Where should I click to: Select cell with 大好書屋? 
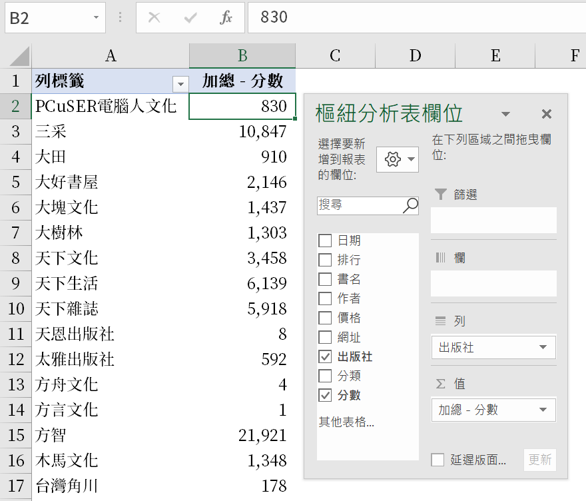coord(111,183)
